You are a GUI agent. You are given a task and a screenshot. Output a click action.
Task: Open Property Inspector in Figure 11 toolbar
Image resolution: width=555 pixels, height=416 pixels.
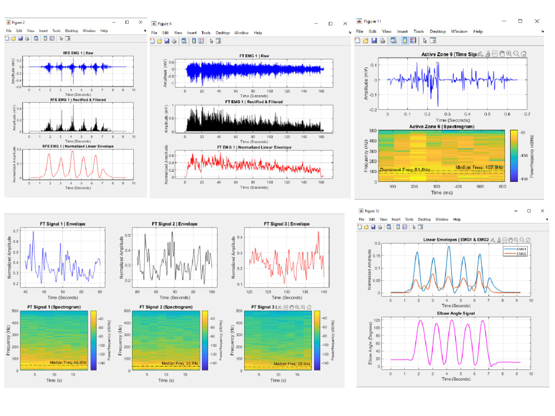(x=433, y=40)
